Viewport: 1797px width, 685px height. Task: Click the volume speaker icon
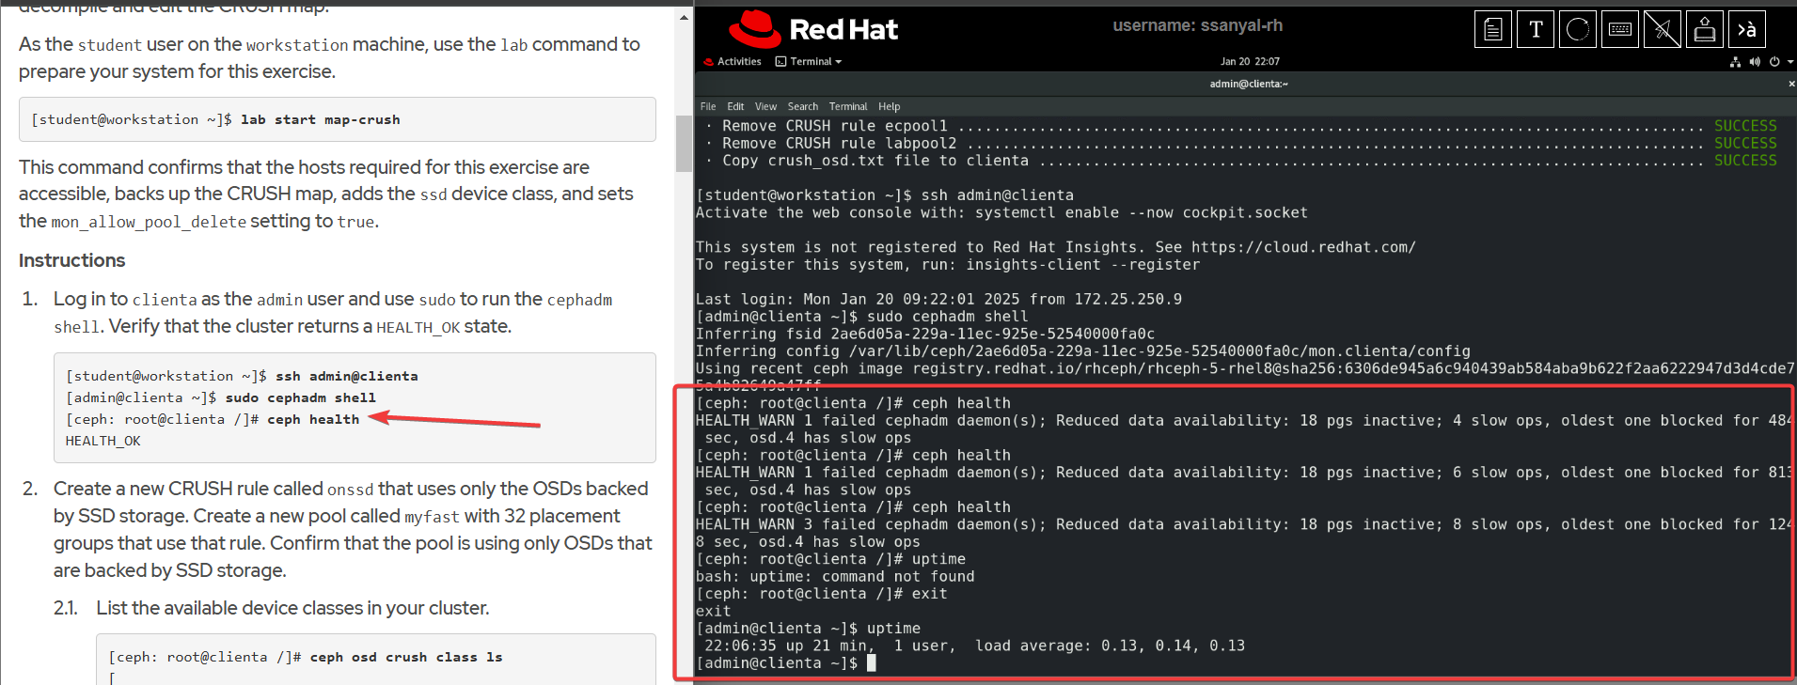tap(1755, 62)
